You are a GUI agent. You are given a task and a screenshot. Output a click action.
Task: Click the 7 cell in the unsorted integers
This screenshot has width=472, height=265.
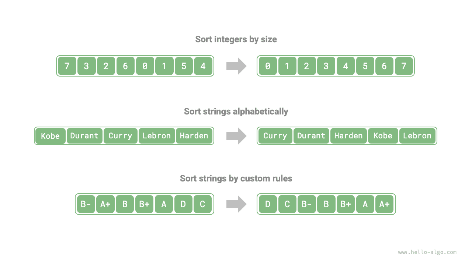67,66
